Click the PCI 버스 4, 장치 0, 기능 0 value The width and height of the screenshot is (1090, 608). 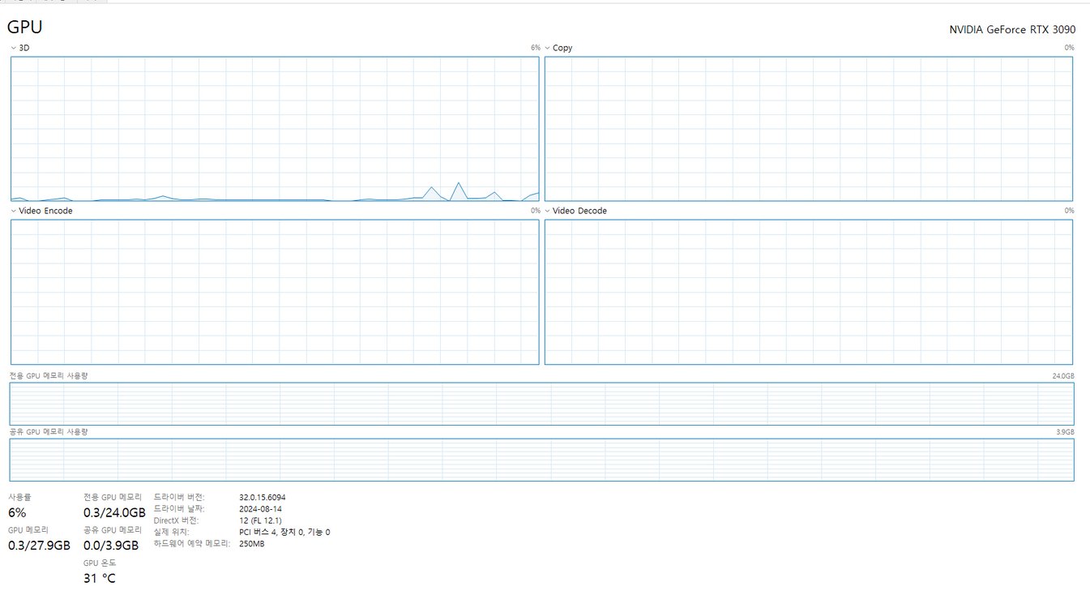point(284,532)
